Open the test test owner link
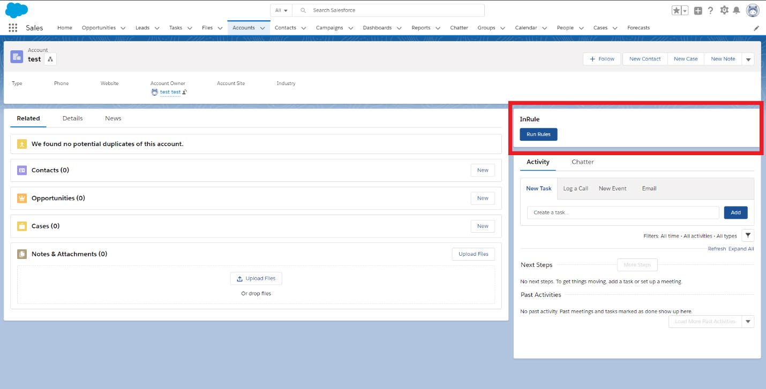This screenshot has height=389, width=766. coord(170,92)
